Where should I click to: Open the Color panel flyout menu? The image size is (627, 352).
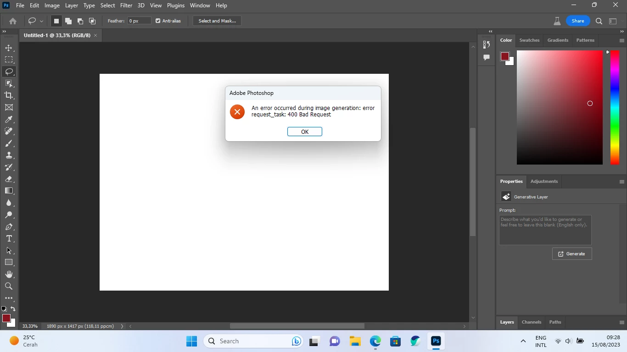(x=621, y=40)
